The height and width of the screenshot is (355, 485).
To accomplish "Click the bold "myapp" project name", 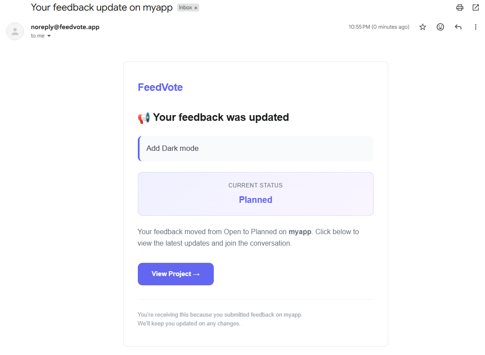I will [300, 232].
